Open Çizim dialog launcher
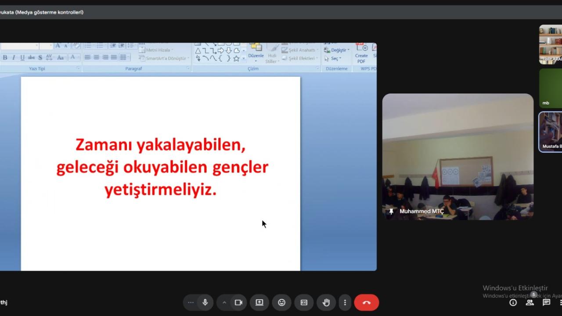The height and width of the screenshot is (316, 562). point(317,68)
